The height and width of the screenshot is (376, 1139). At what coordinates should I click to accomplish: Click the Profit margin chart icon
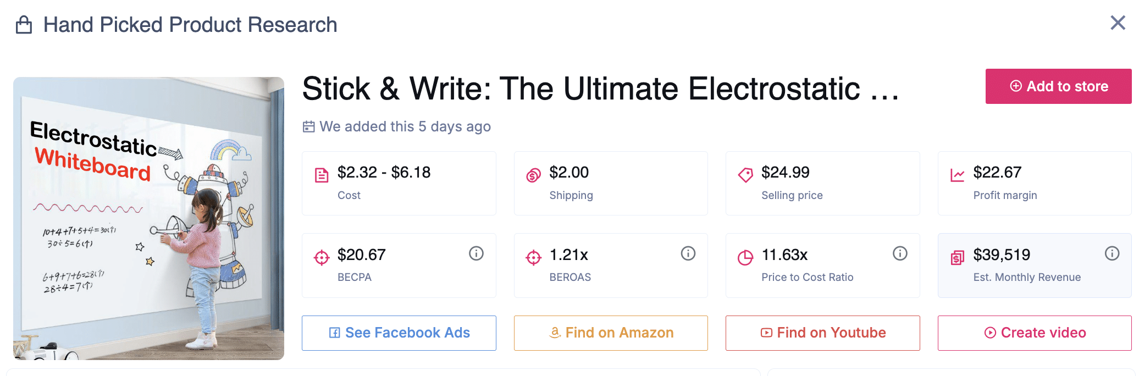(957, 175)
